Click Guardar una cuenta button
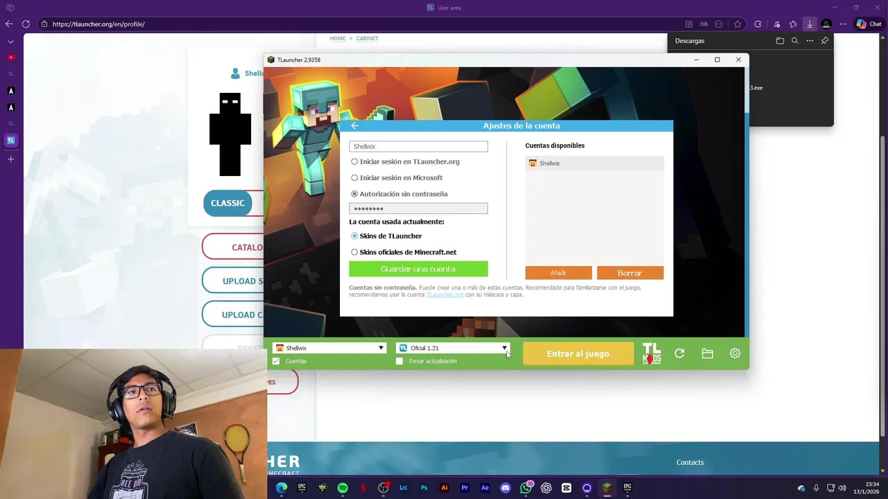The width and height of the screenshot is (888, 499). tap(418, 269)
